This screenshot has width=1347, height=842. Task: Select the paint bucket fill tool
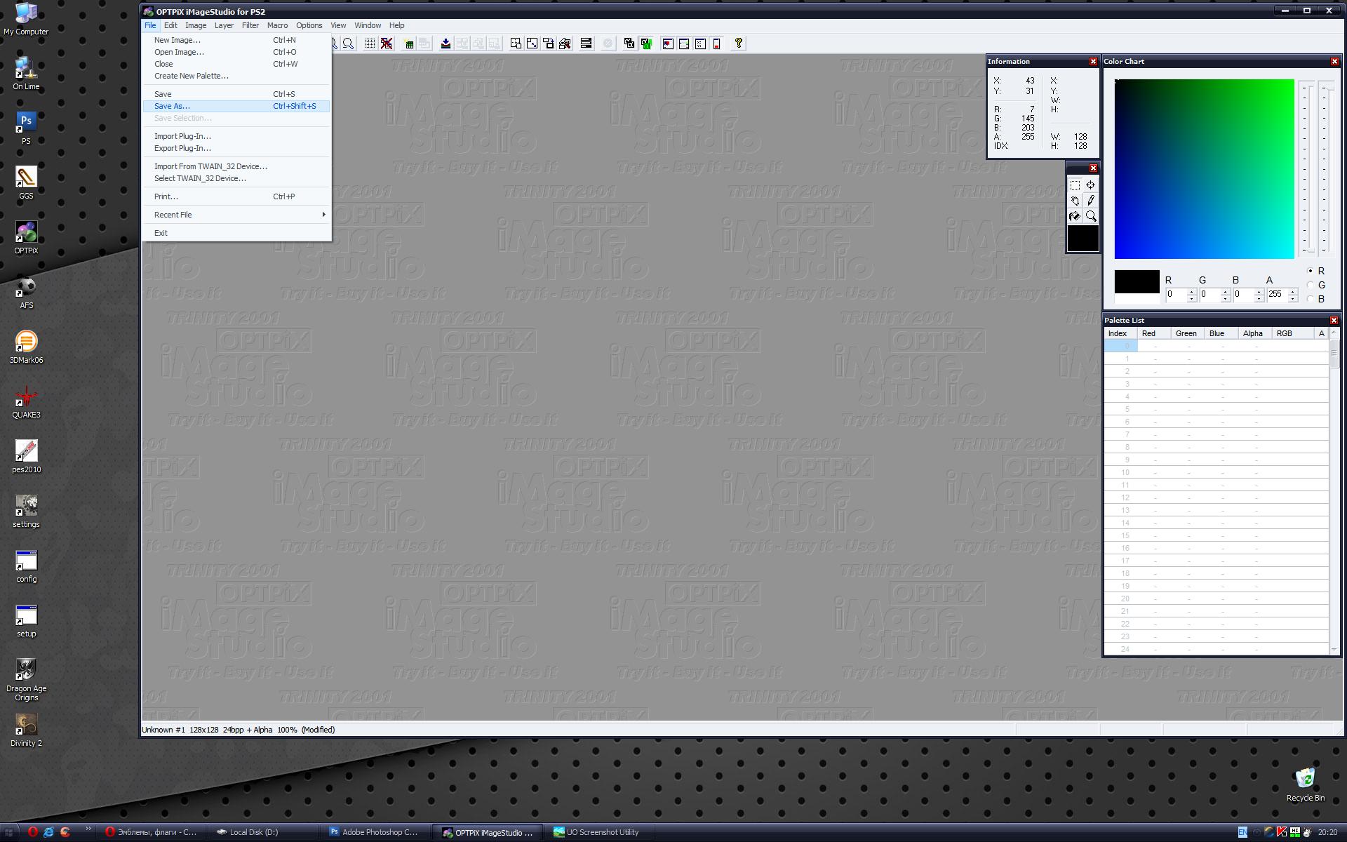click(1075, 216)
